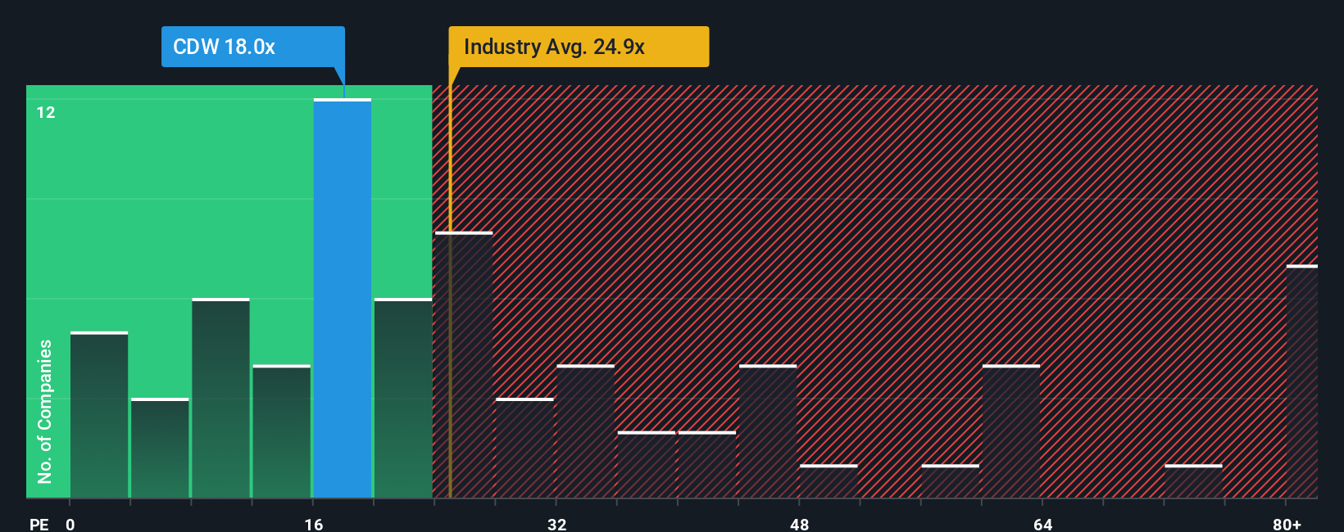Select the tall blue CDW histogram bar
Screen dimensions: 1344x532
point(343,298)
